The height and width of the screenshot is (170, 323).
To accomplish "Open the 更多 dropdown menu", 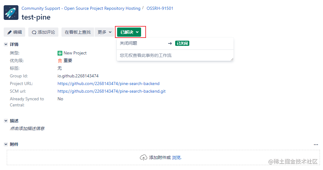I will click(x=104, y=32).
